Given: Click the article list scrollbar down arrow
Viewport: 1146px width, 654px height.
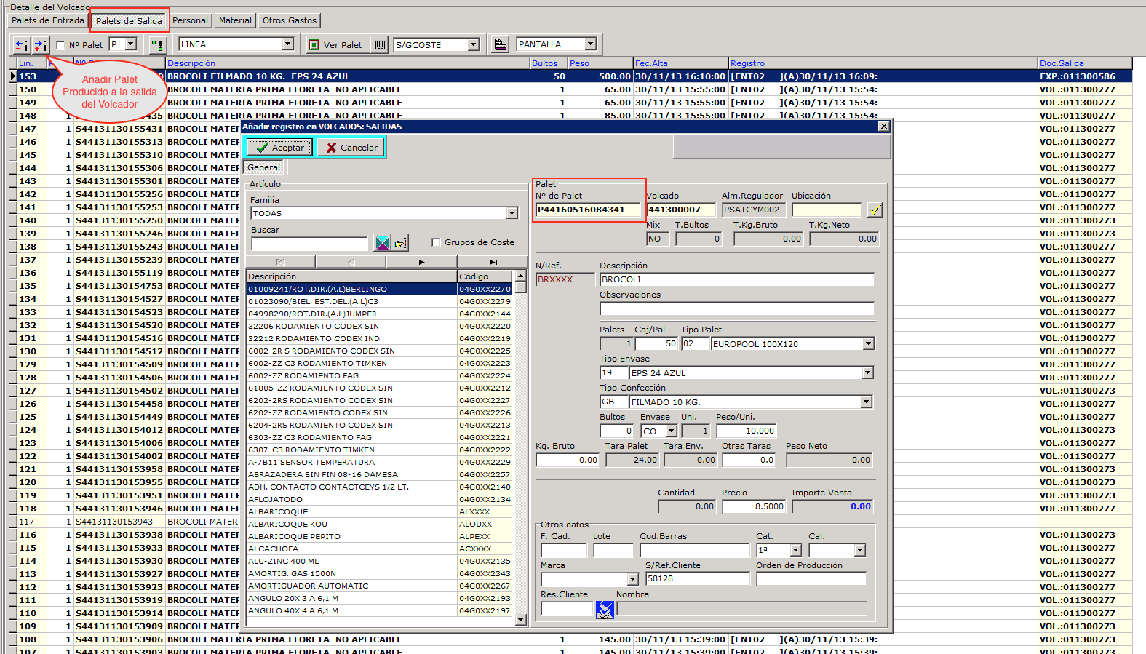Looking at the screenshot, I should 520,620.
